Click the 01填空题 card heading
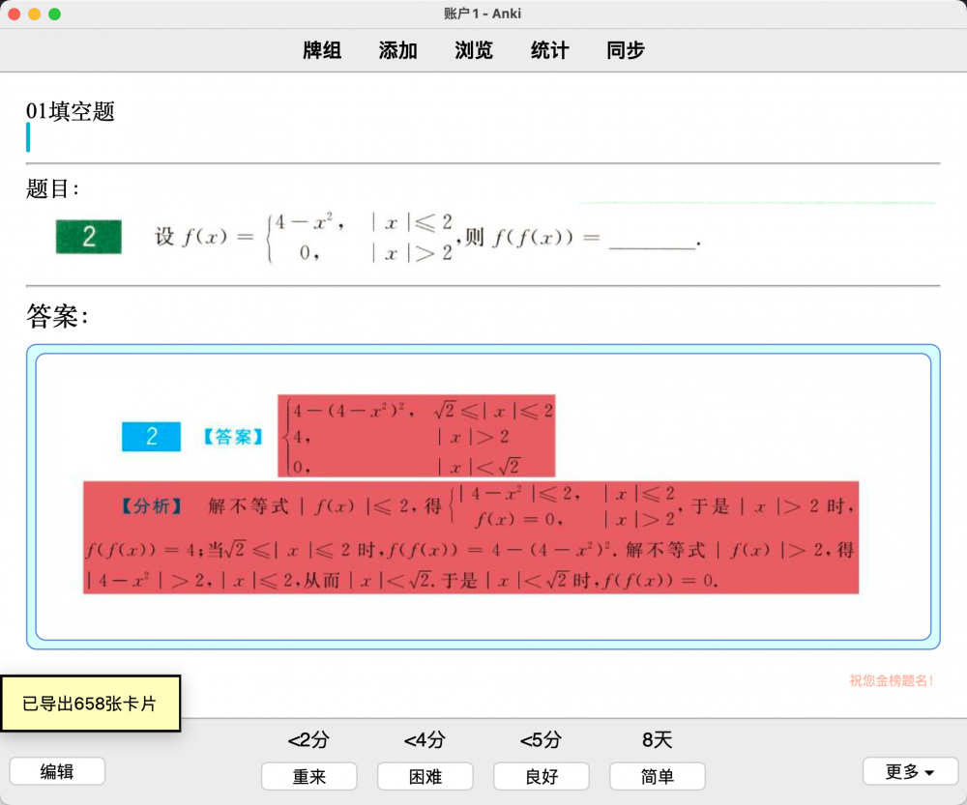The height and width of the screenshot is (805, 967). [x=71, y=111]
